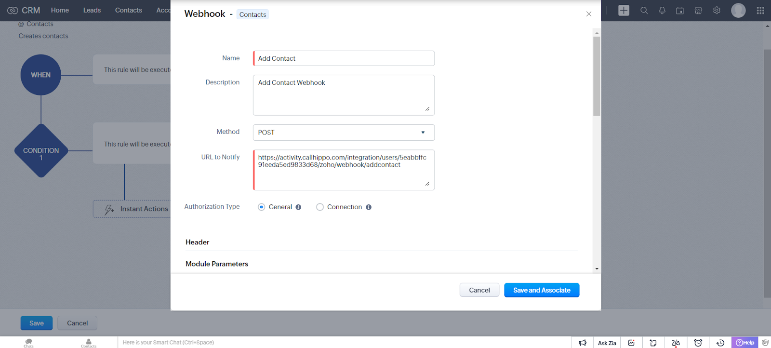Click the URL to Notify resize handle
Screen dimensions: 771x348
point(427,184)
